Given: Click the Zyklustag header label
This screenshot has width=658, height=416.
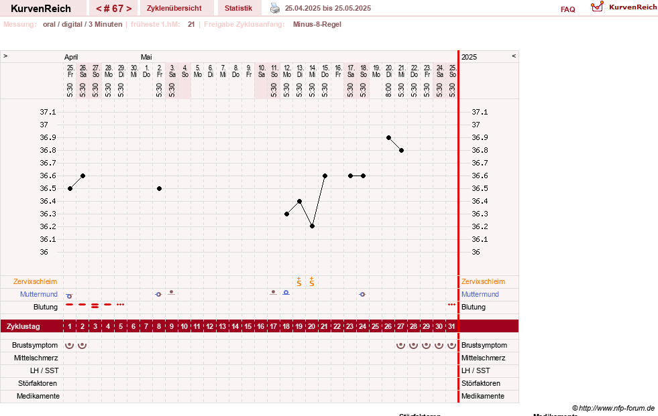Looking at the screenshot, I should pyautogui.click(x=23, y=326).
